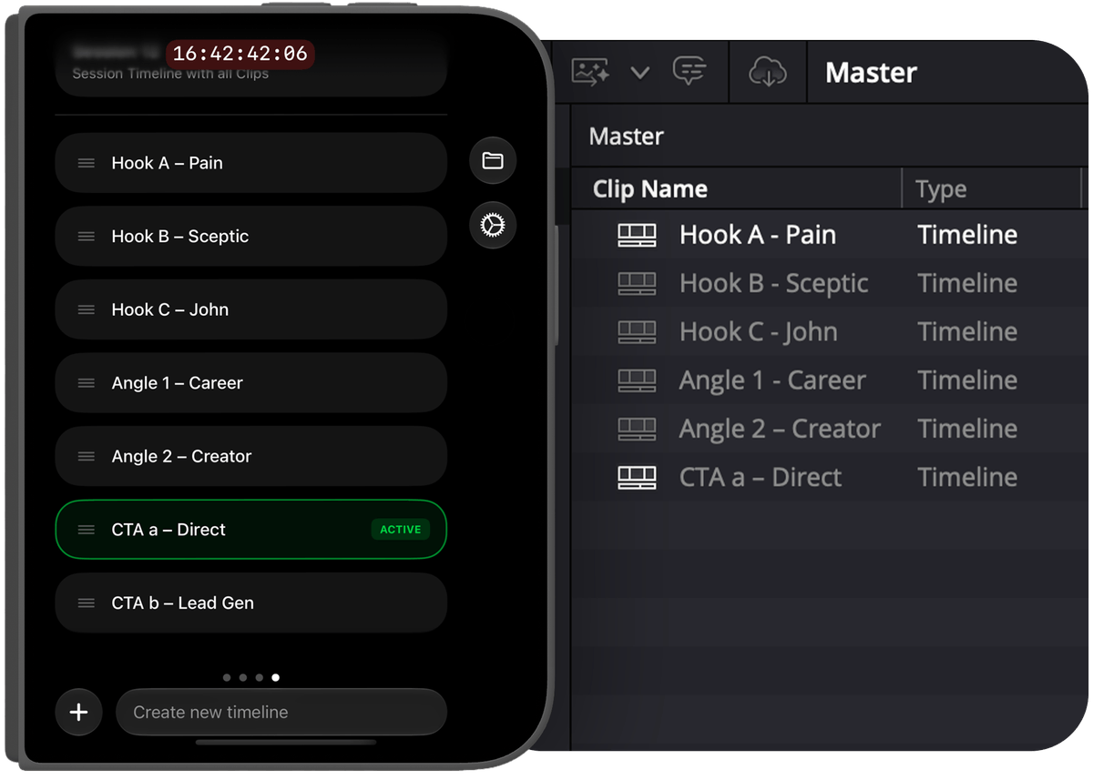Viewport: 1093px width, 780px height.
Task: Click timeline icon beside Angle 1 - Career
Action: click(637, 380)
